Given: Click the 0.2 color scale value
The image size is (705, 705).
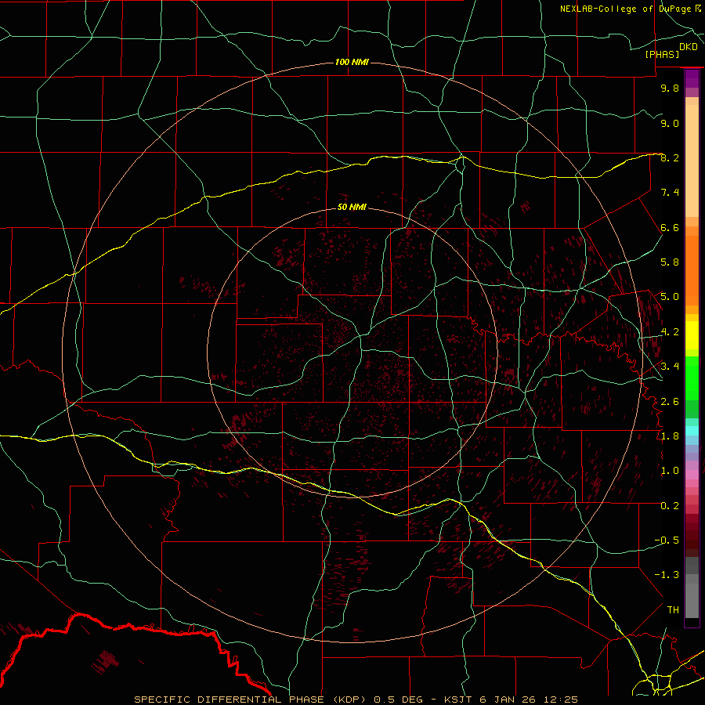Looking at the screenshot, I should [670, 505].
